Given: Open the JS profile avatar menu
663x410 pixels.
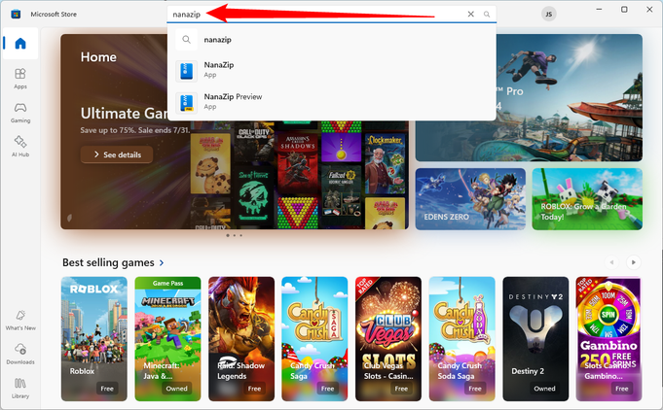Looking at the screenshot, I should pos(548,14).
